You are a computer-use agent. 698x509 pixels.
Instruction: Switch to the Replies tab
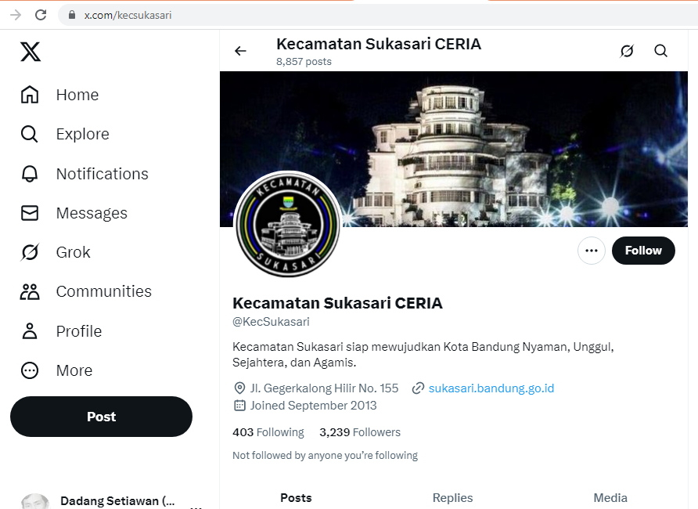452,498
